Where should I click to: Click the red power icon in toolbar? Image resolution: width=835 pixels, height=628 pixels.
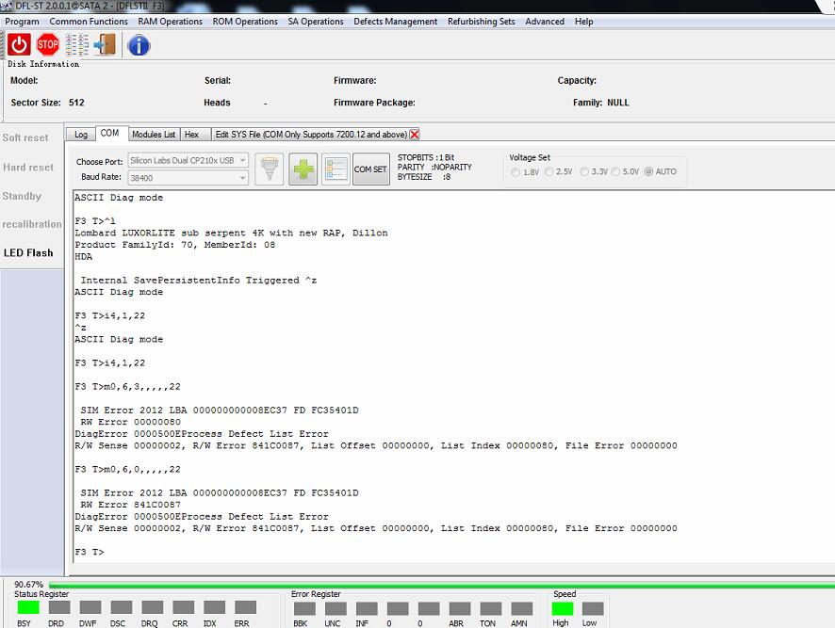(x=19, y=44)
